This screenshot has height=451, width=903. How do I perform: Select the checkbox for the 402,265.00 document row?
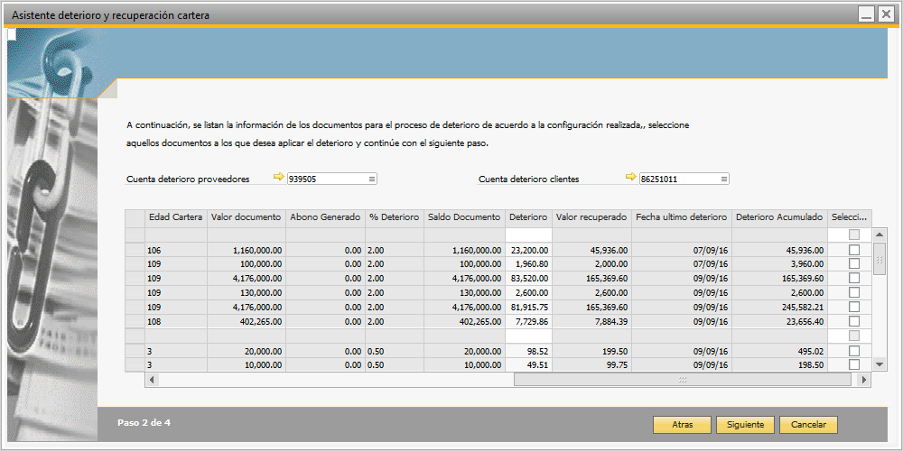(x=854, y=321)
